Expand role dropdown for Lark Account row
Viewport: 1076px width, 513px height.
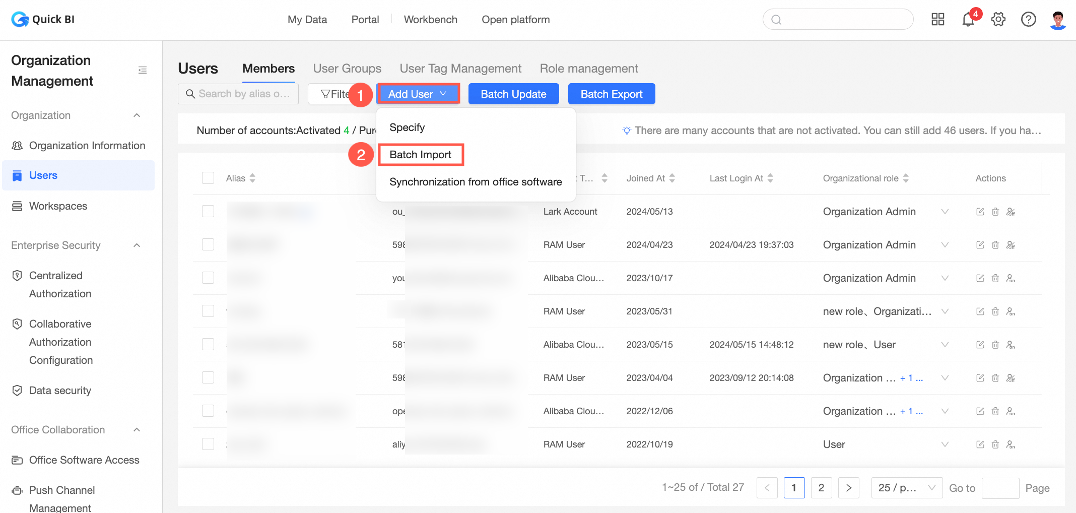945,212
